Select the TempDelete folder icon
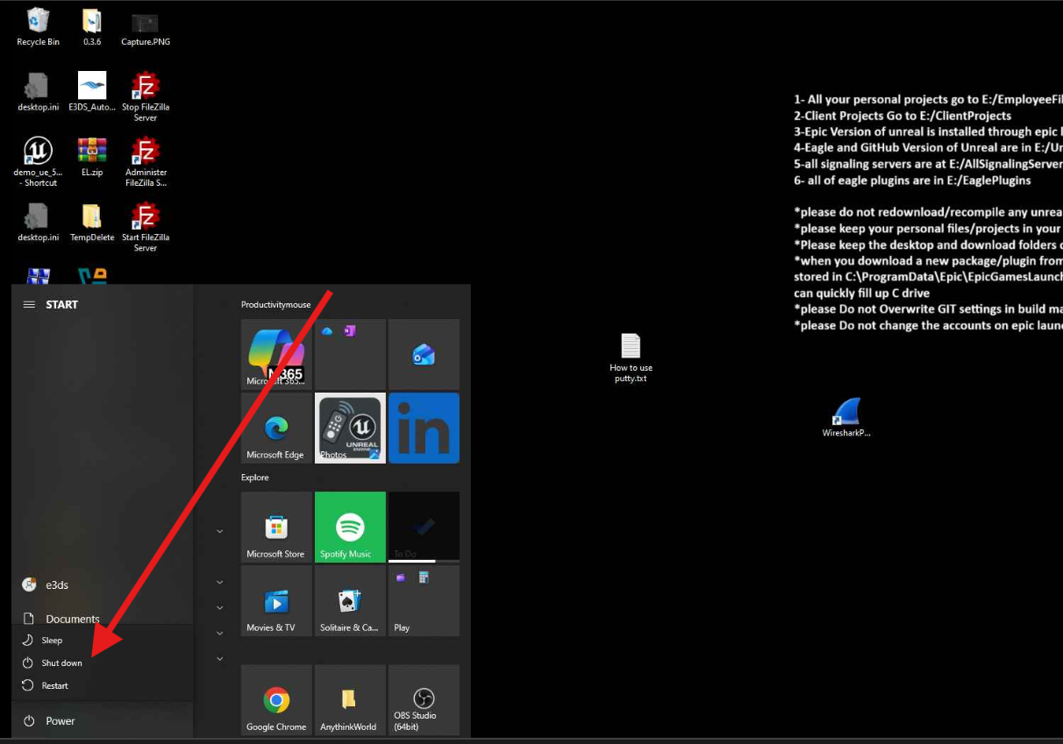Screen dimensions: 1063x744 click(x=92, y=222)
